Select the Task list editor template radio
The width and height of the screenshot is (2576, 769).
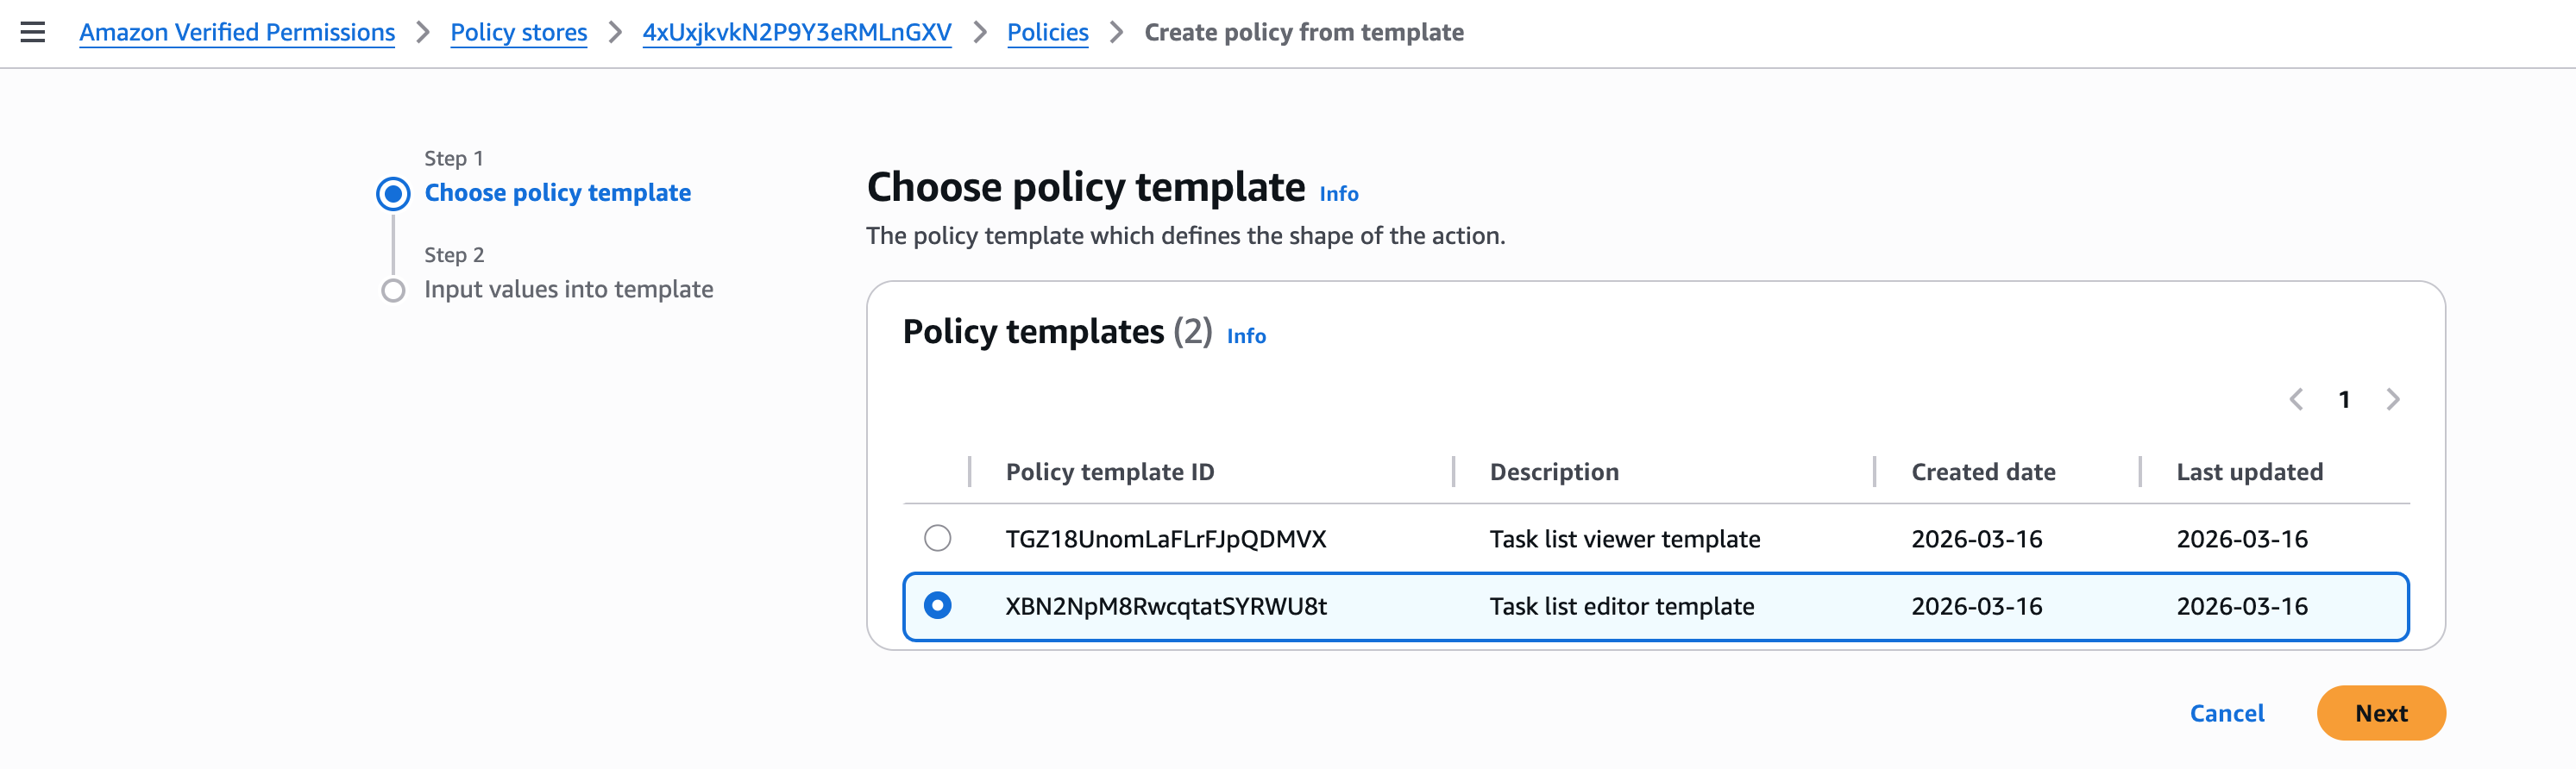point(937,605)
